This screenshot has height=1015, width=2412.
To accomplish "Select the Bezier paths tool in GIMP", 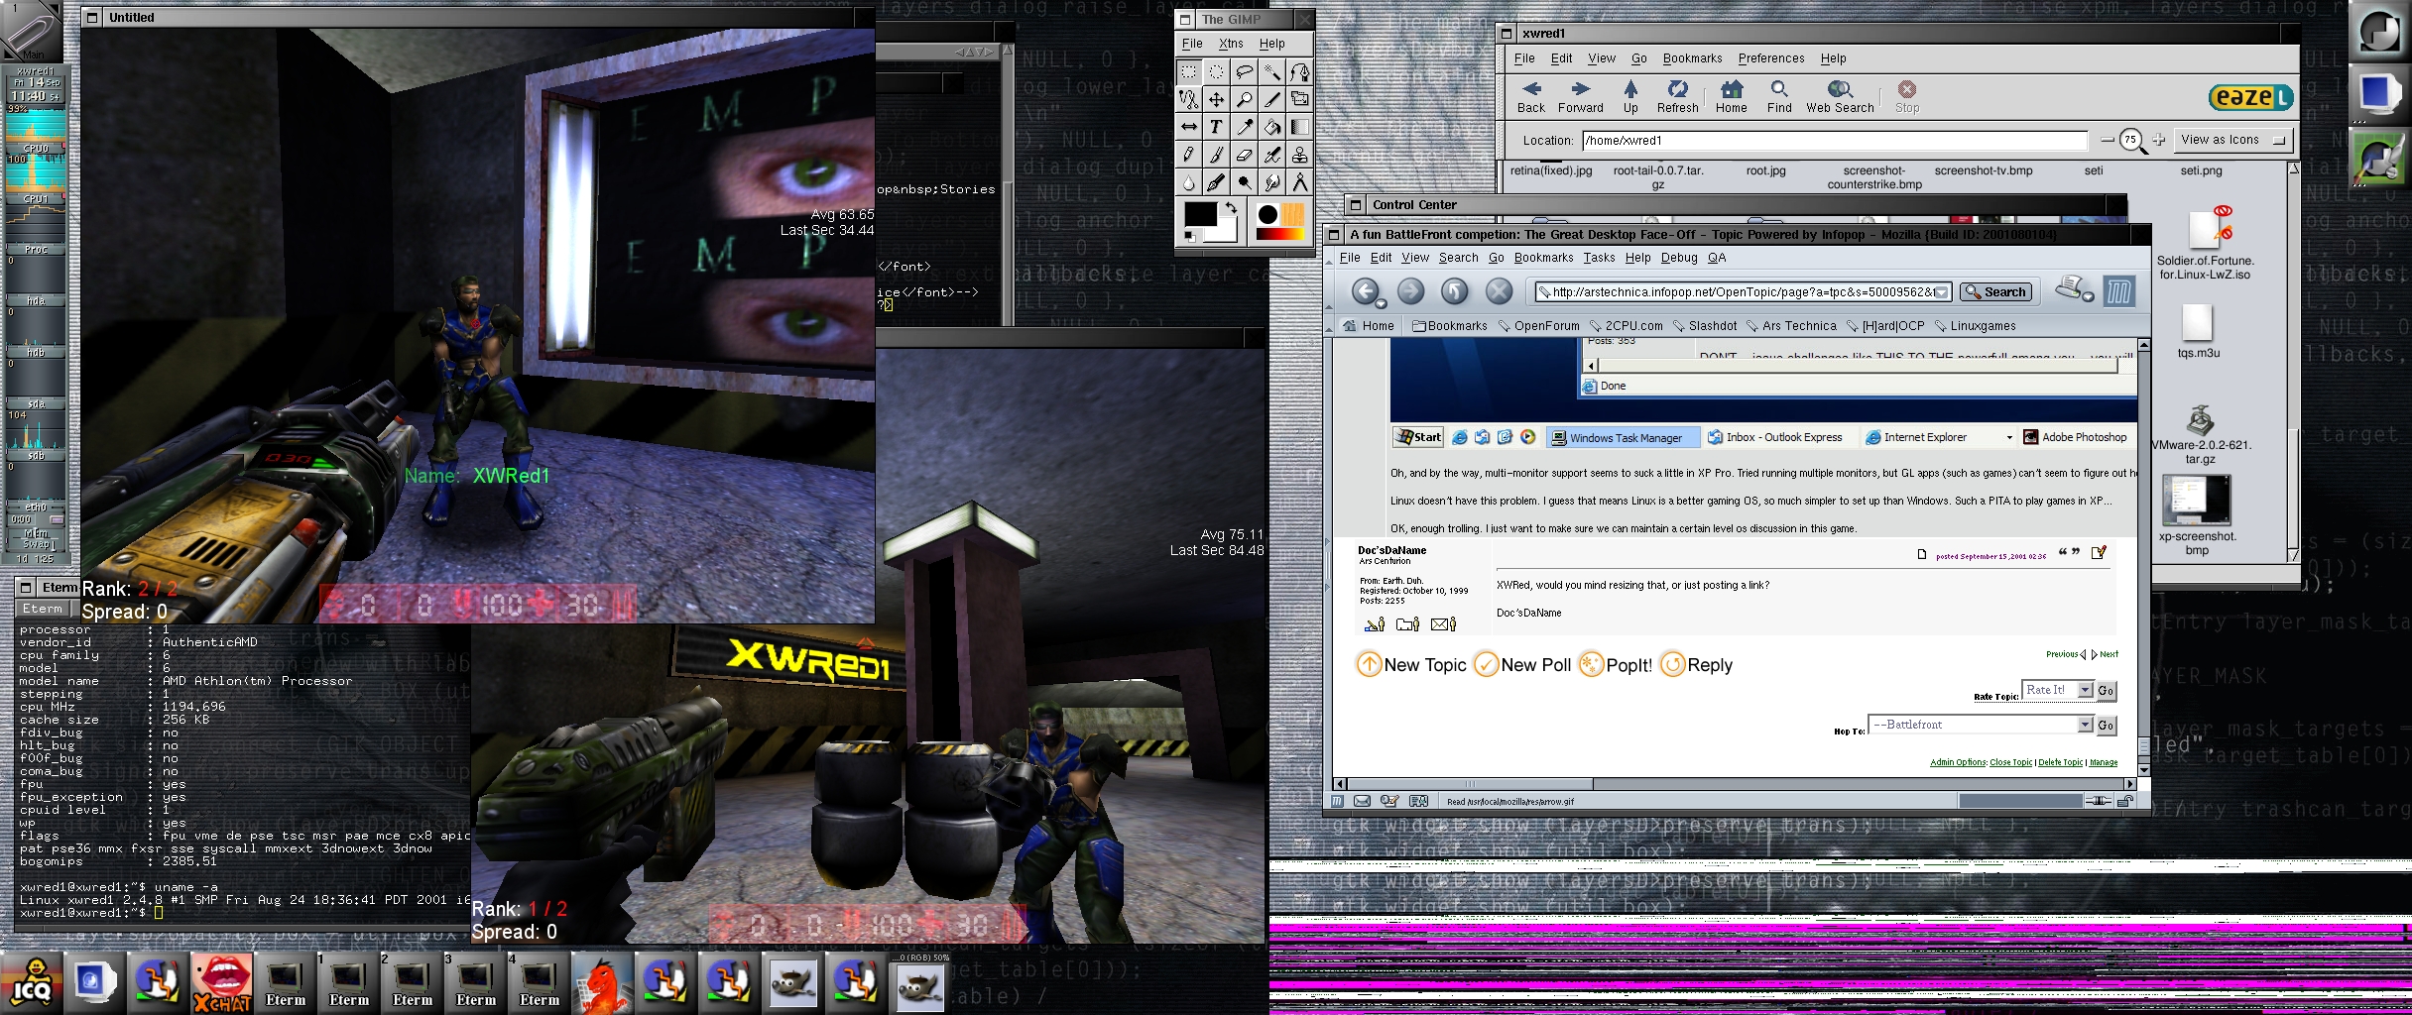I will click(1299, 71).
